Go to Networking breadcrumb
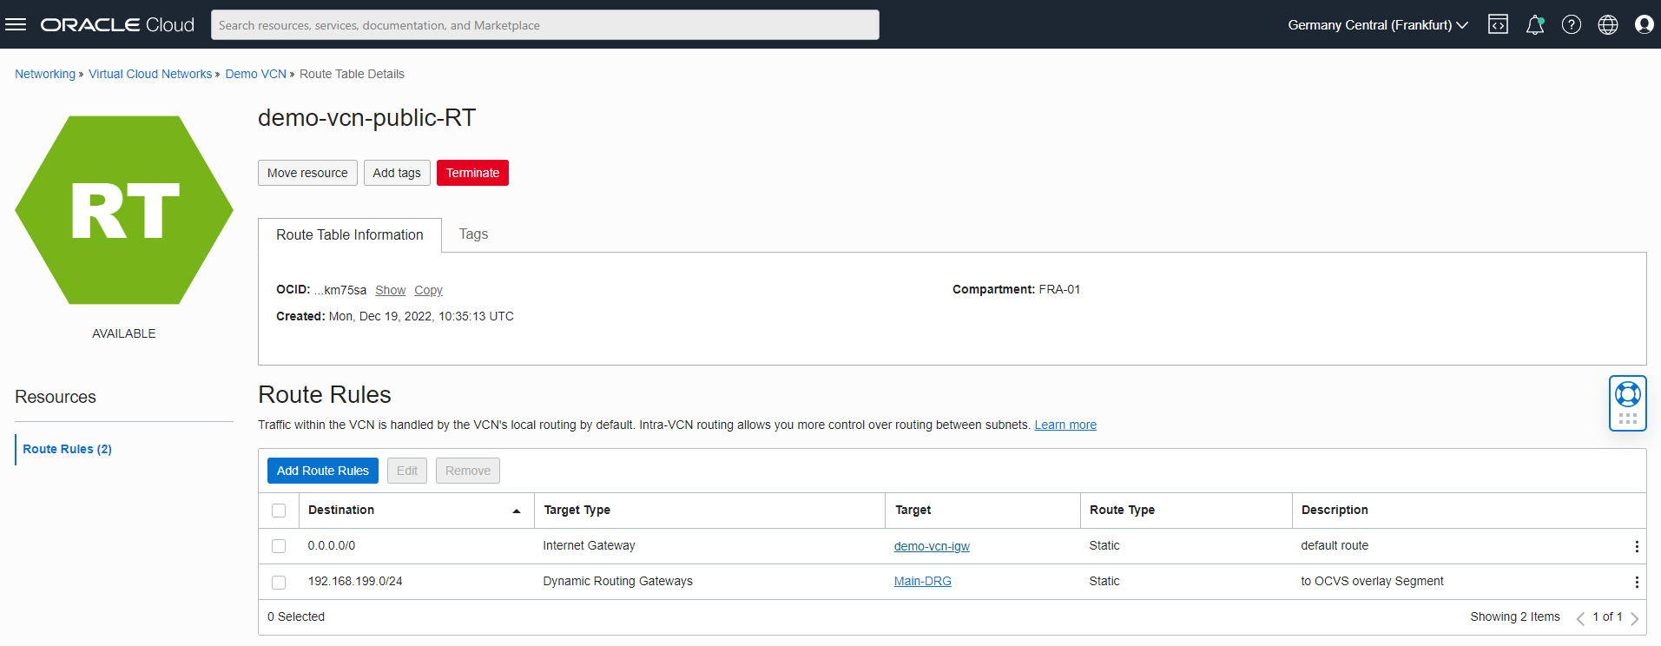The image size is (1661, 646). pyautogui.click(x=45, y=74)
